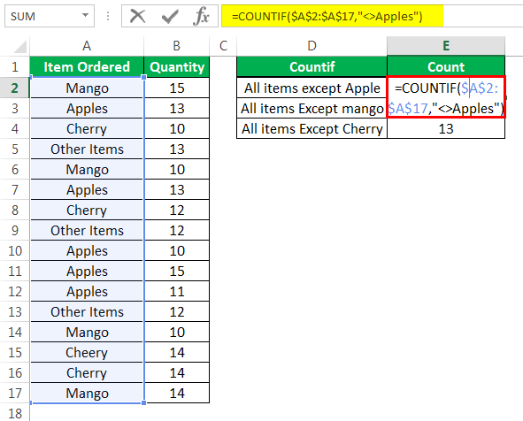Click the formula bar's three-dot resize handle
523x421 pixels.
point(108,16)
